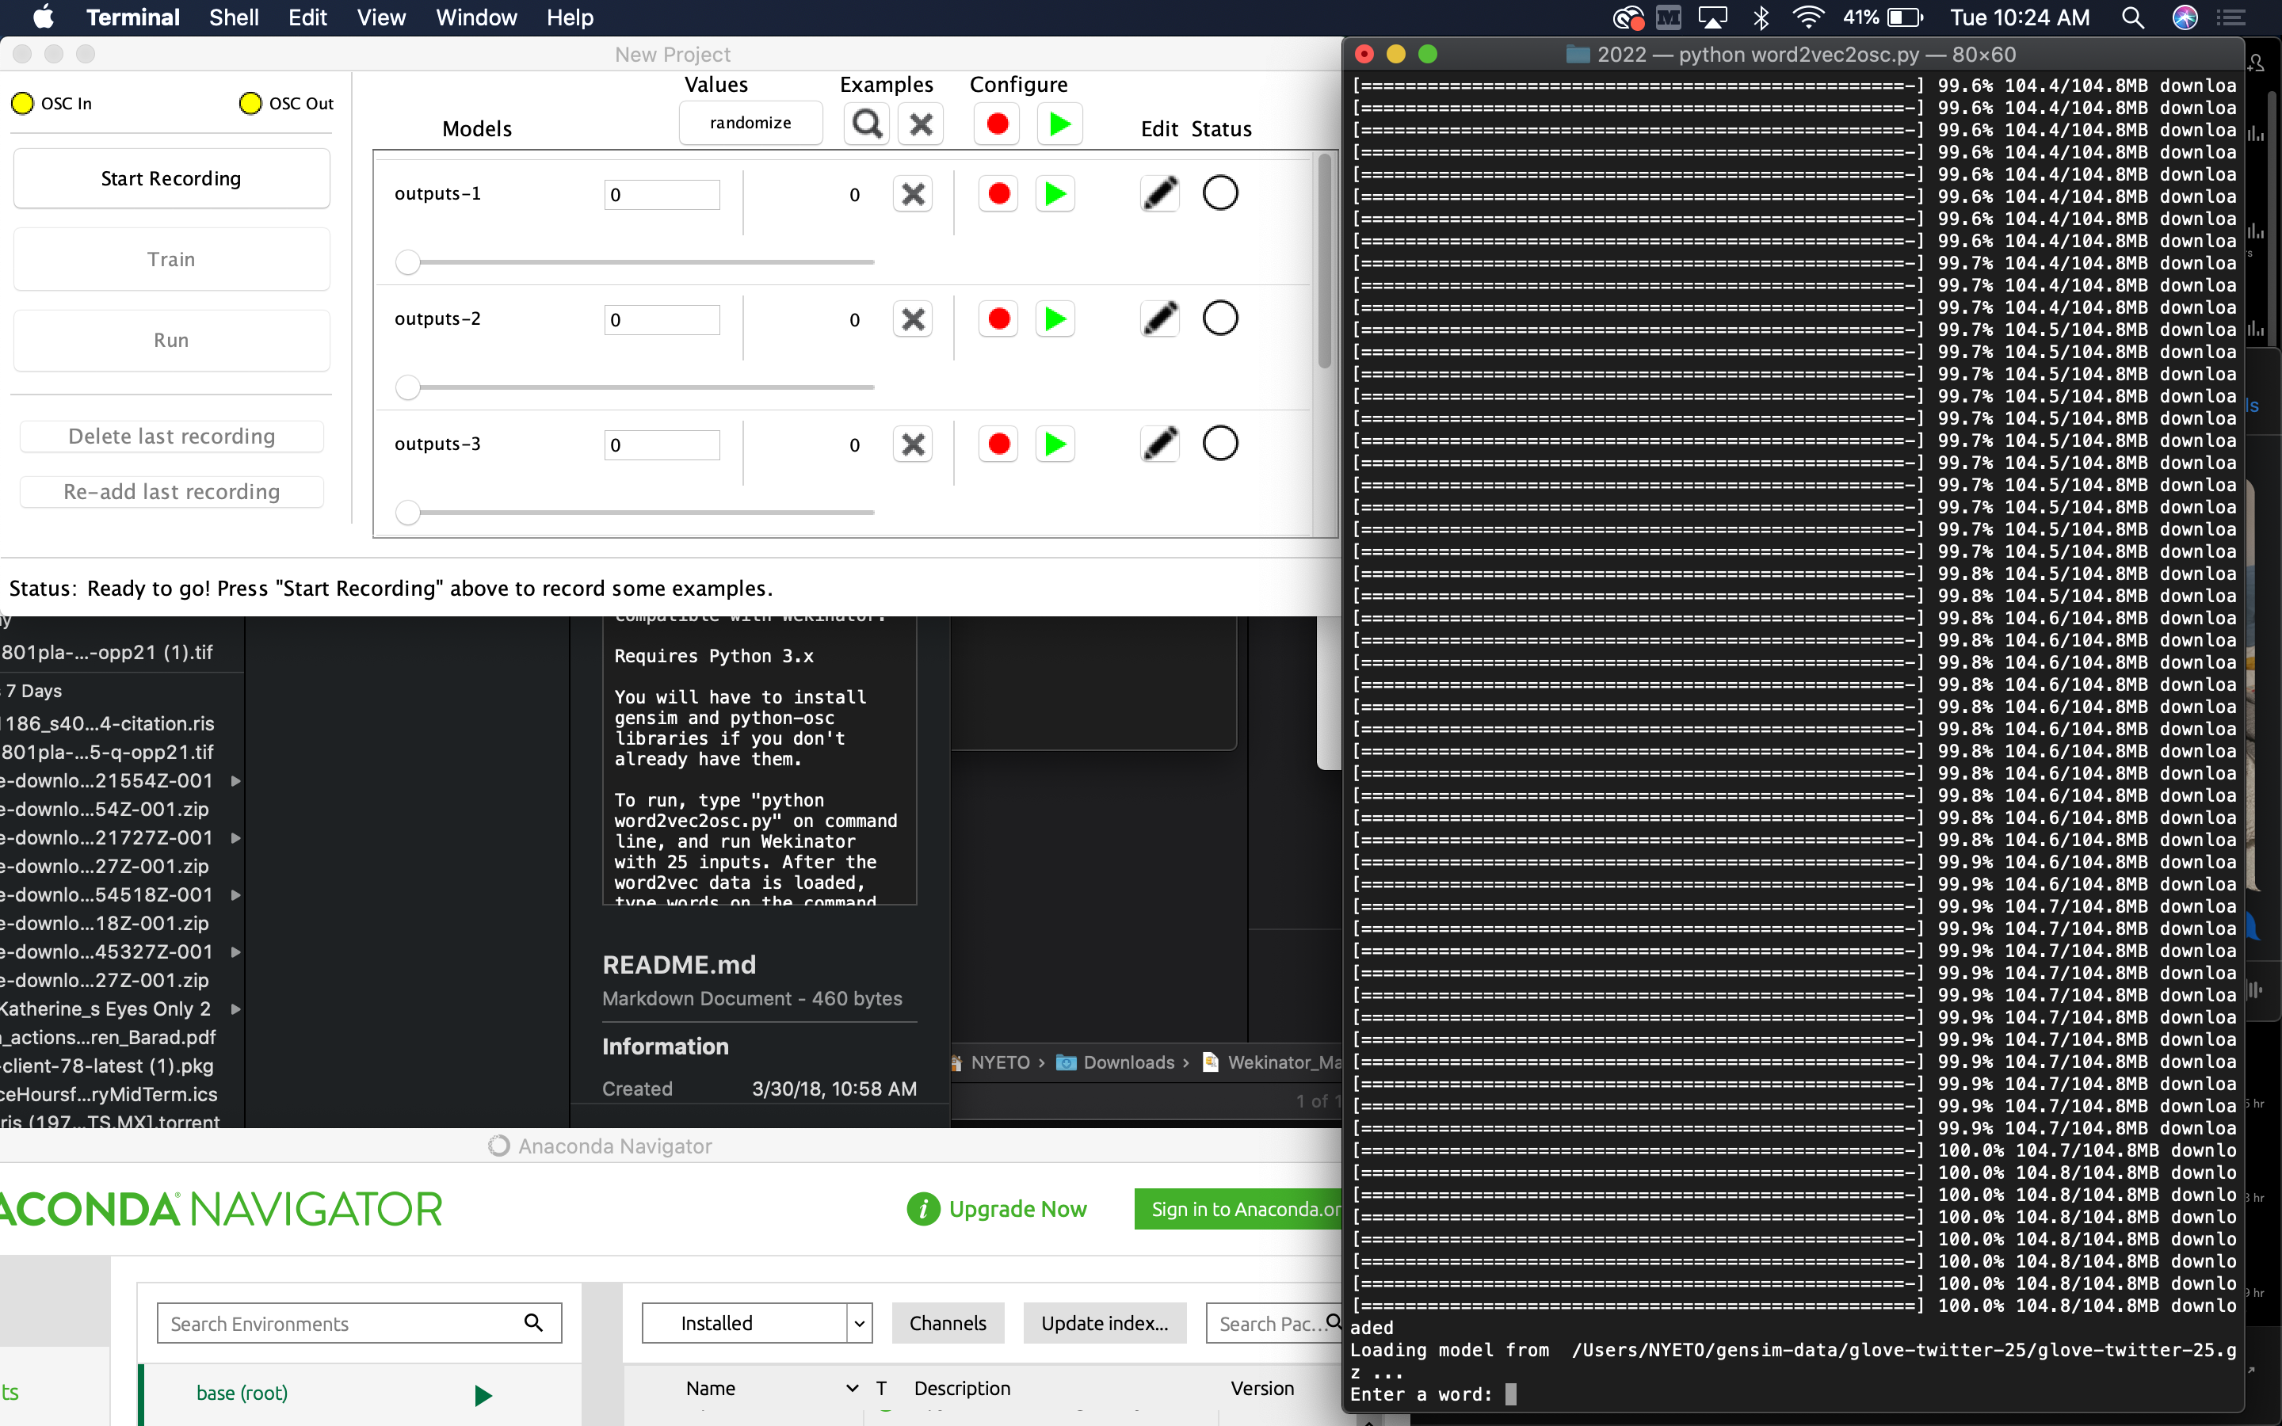Expand the e-downlo...45327Z-001 folder in Finder
Viewport: 2282px width, 1426px height.
(x=236, y=951)
